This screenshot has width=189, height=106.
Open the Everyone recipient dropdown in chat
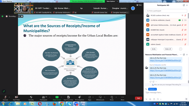[152, 89]
